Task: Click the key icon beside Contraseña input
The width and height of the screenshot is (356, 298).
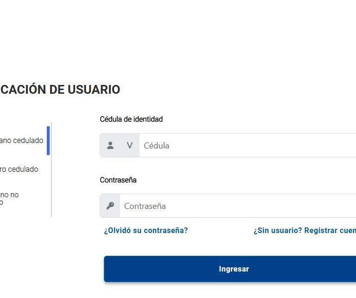Action: [110, 206]
